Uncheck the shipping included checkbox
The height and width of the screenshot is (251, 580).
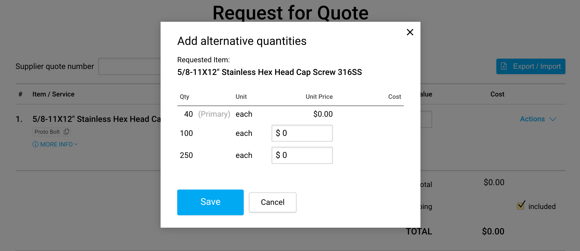coord(520,206)
